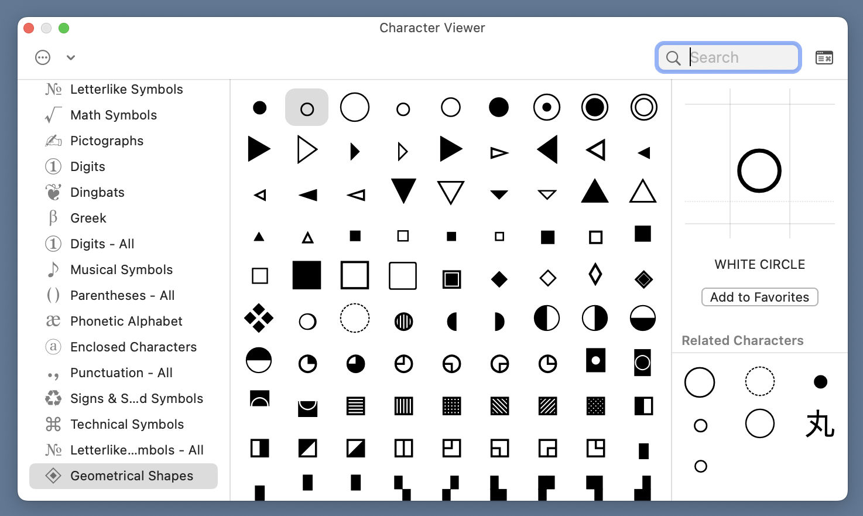
Task: Choose the dotted circle in Related Characters
Action: click(759, 382)
